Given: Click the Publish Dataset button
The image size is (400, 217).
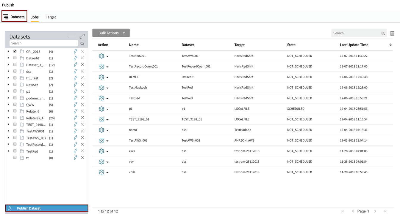Looking at the screenshot, I should point(46,208).
